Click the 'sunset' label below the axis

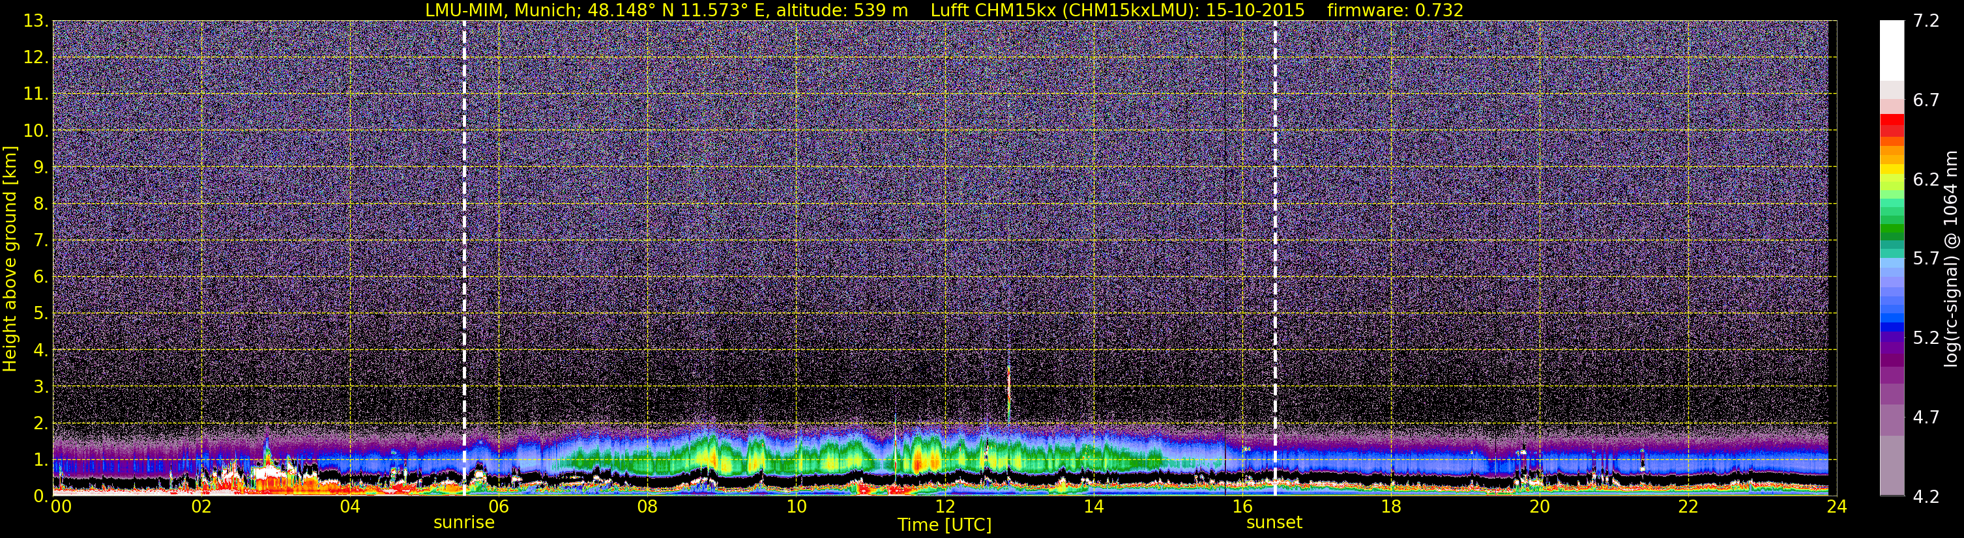pos(1274,523)
